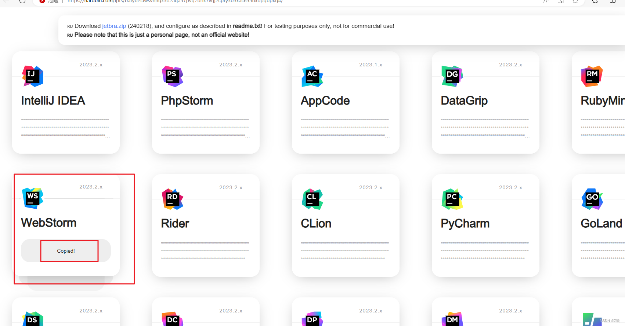Click the bold readme.txt text in notice

(x=247, y=26)
